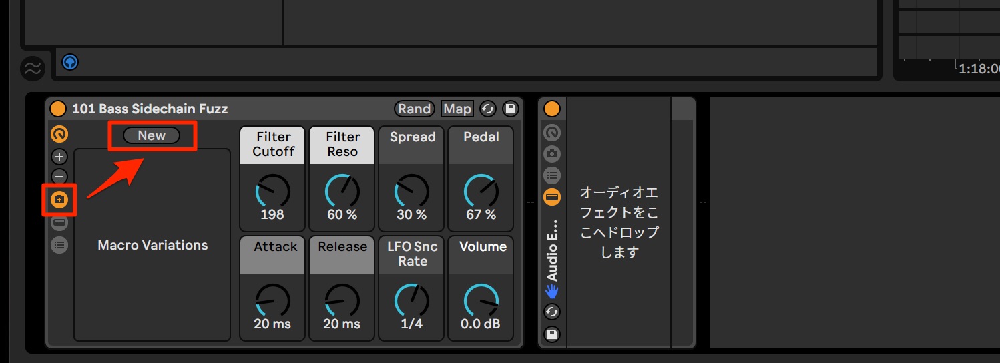Save the 101 Bass rack preset via disk icon

click(x=510, y=109)
